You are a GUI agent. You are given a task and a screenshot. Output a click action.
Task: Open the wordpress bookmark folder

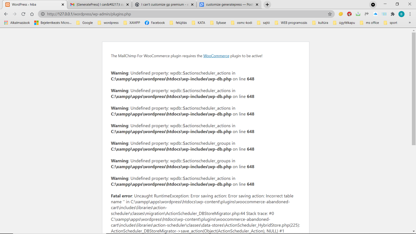[108, 23]
